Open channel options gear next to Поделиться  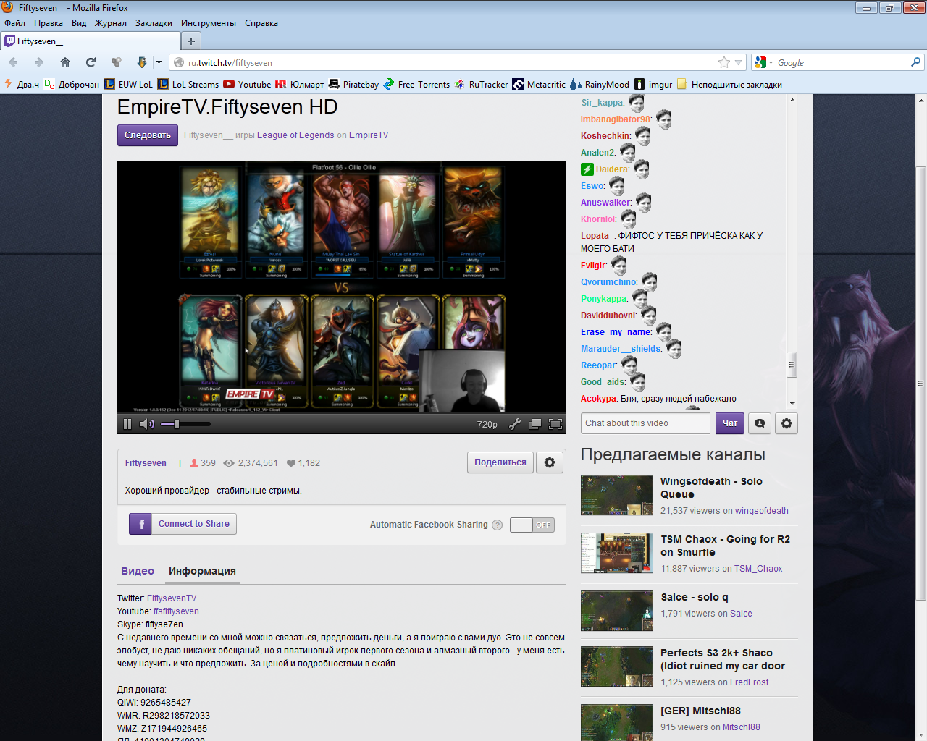click(x=550, y=462)
